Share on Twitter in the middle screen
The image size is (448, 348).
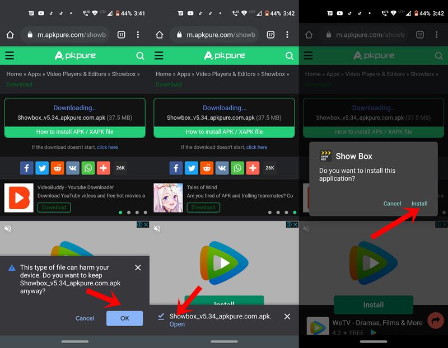point(192,168)
